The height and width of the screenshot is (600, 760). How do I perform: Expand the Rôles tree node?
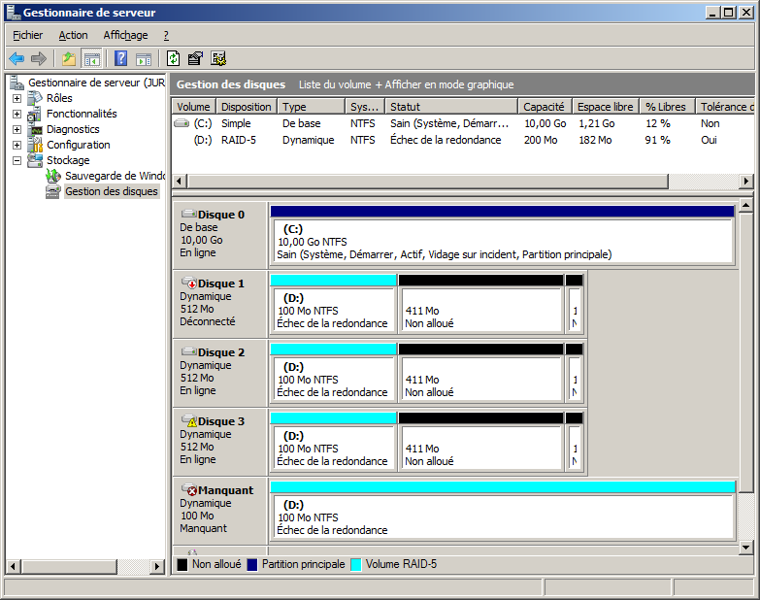coord(17,98)
